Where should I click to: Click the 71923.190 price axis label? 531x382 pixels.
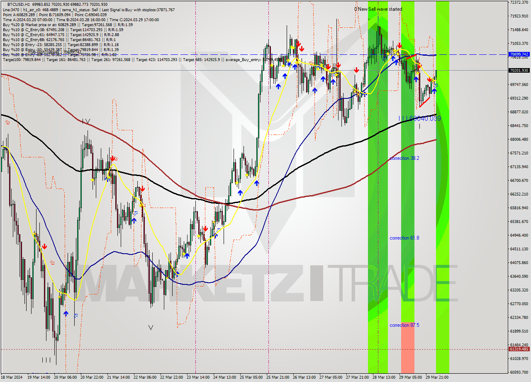click(x=519, y=16)
